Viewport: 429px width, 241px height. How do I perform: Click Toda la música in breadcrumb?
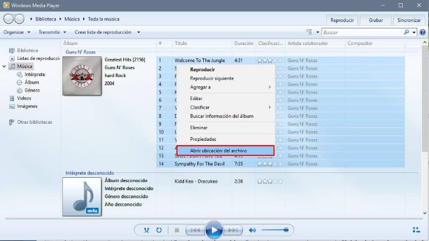pos(103,19)
